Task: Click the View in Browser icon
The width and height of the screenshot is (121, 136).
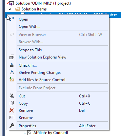Action: (x=12, y=35)
